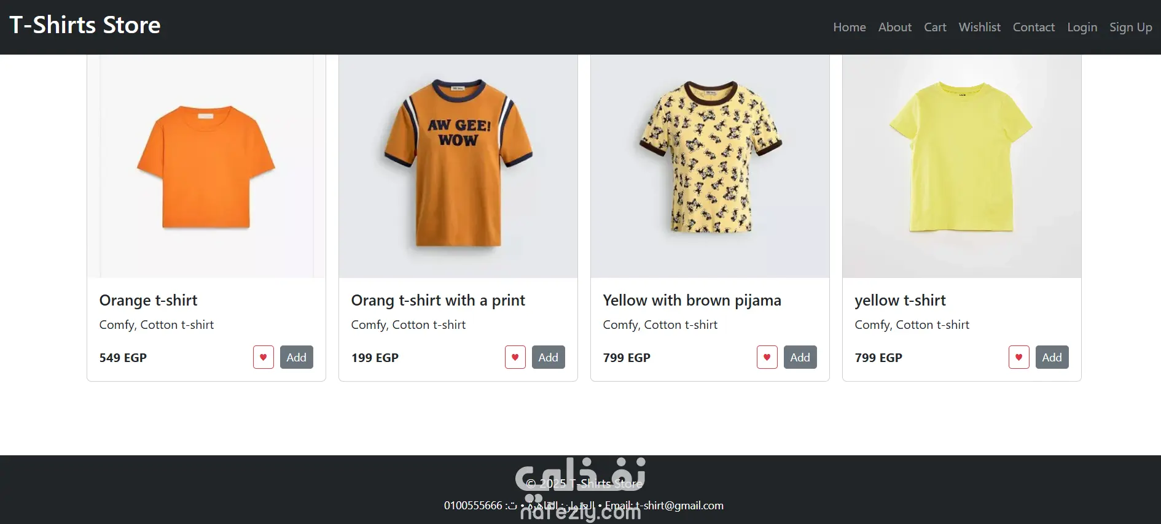The image size is (1161, 524).
Task: Add the yellow t-shirt to cart
Action: (1052, 357)
